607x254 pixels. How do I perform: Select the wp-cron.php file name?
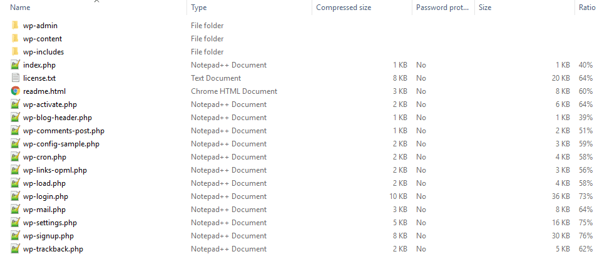coord(44,157)
